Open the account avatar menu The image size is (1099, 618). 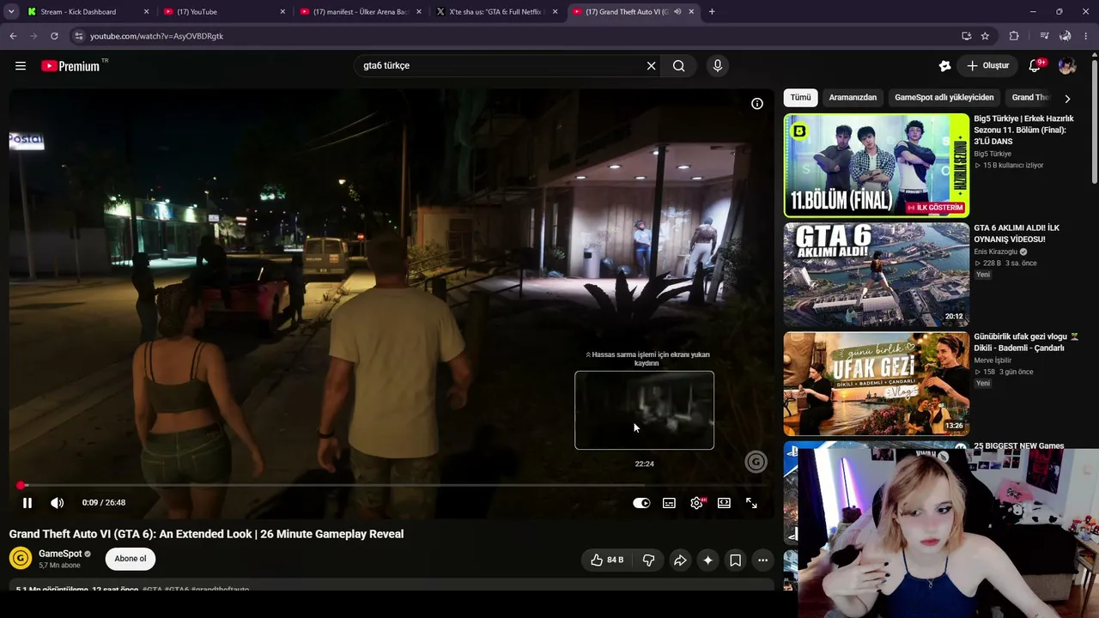(1067, 66)
